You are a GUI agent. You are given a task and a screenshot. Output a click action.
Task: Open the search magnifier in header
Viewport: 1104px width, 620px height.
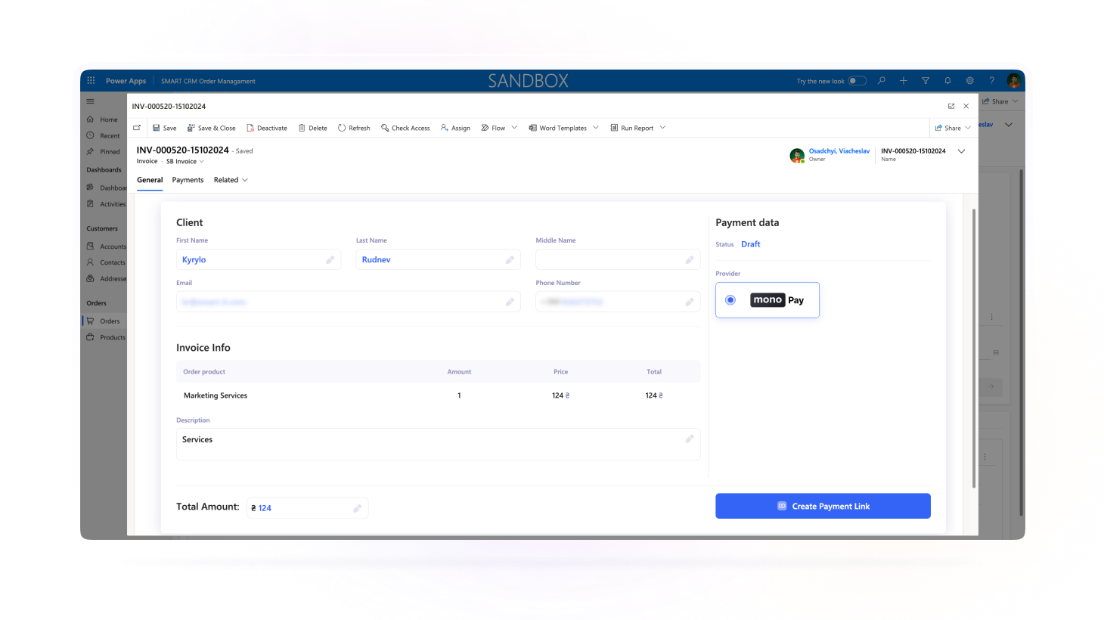[x=881, y=81]
